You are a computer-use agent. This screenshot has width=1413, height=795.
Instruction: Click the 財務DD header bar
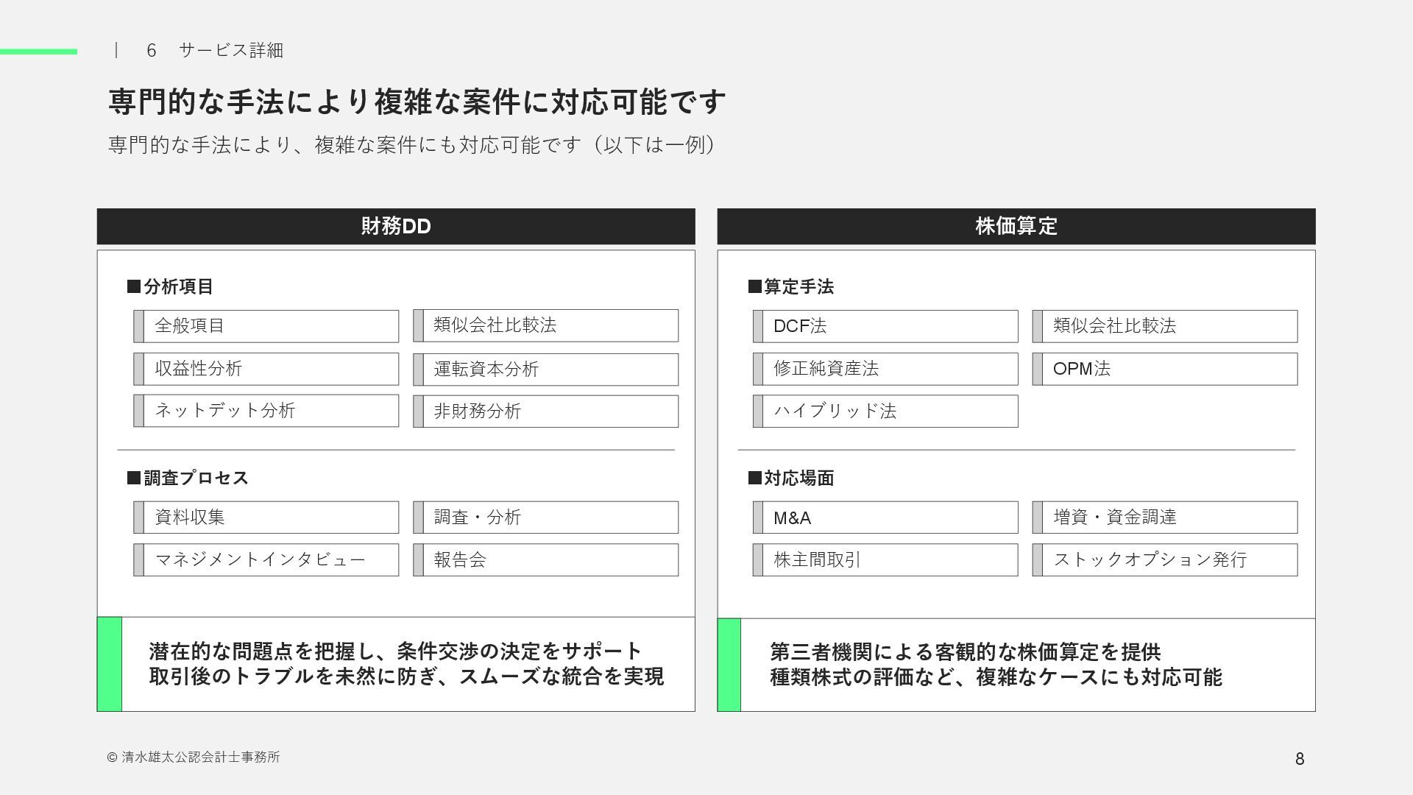396,226
